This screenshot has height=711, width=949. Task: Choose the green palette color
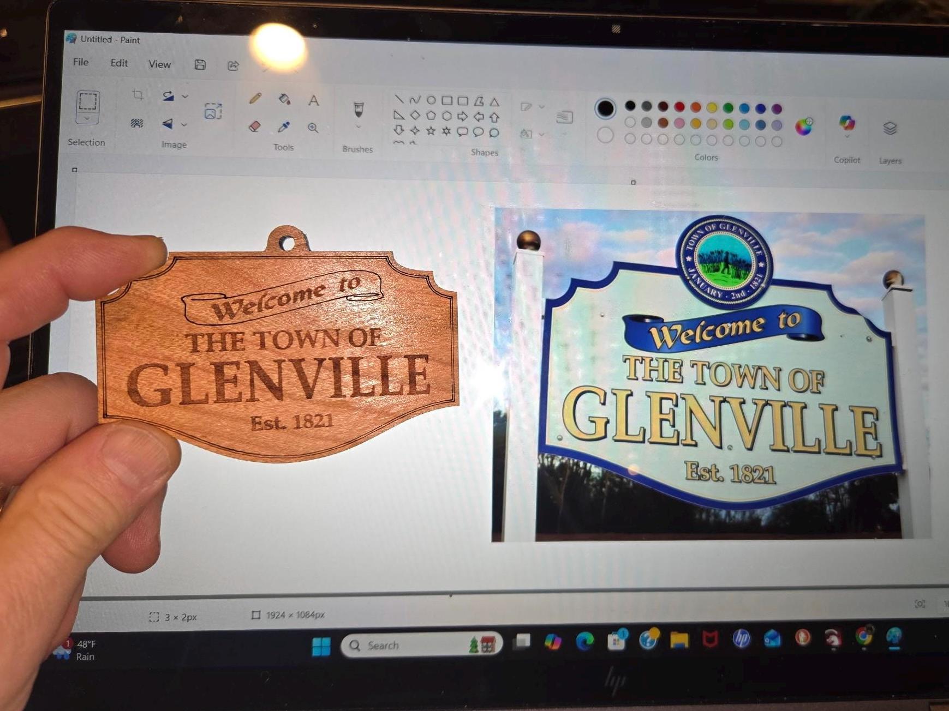[x=728, y=108]
